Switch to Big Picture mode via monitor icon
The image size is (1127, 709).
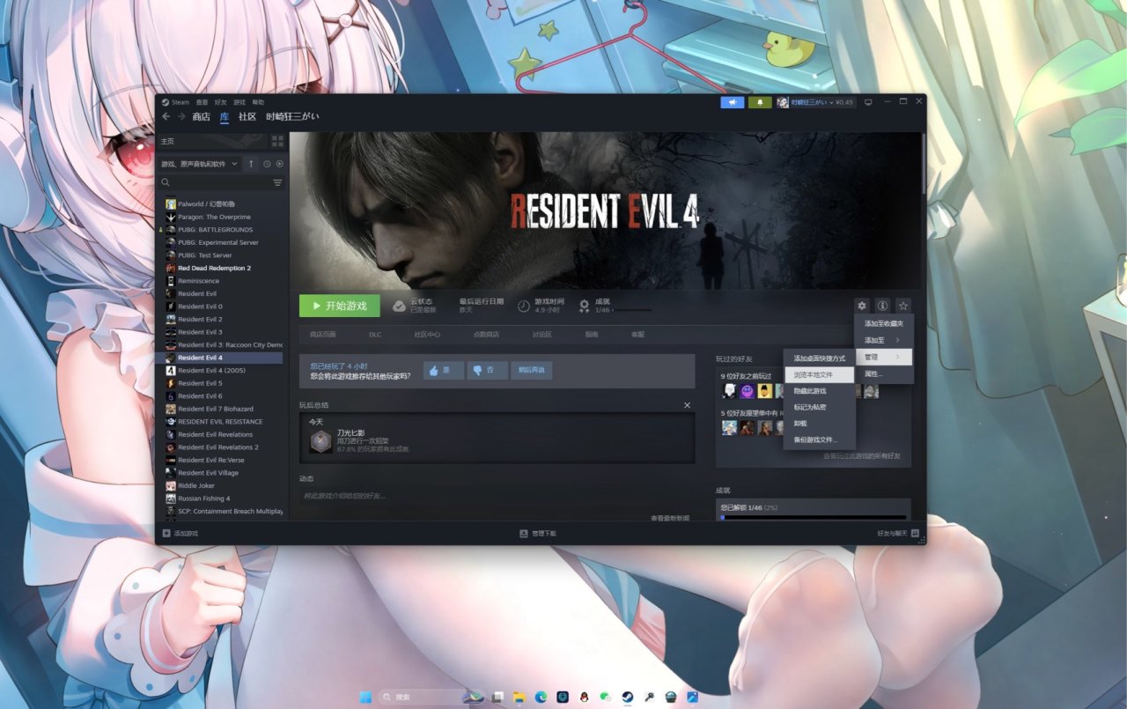[868, 102]
